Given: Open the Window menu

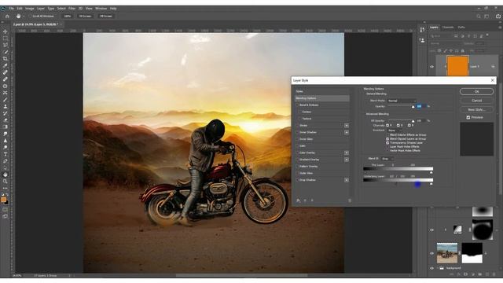Looking at the screenshot, I should (101, 9).
